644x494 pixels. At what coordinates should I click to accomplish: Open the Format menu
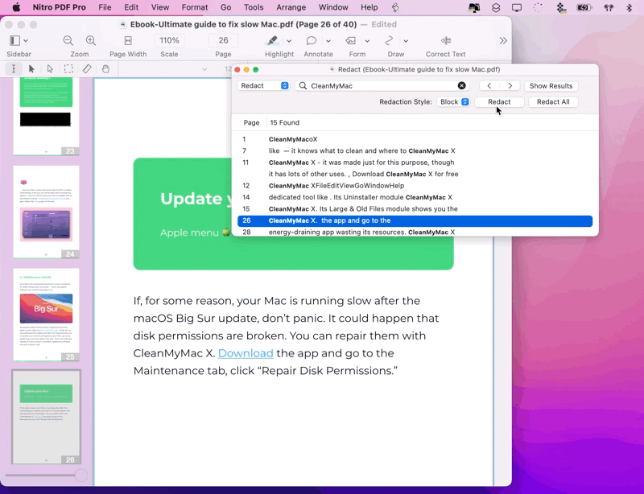[195, 7]
